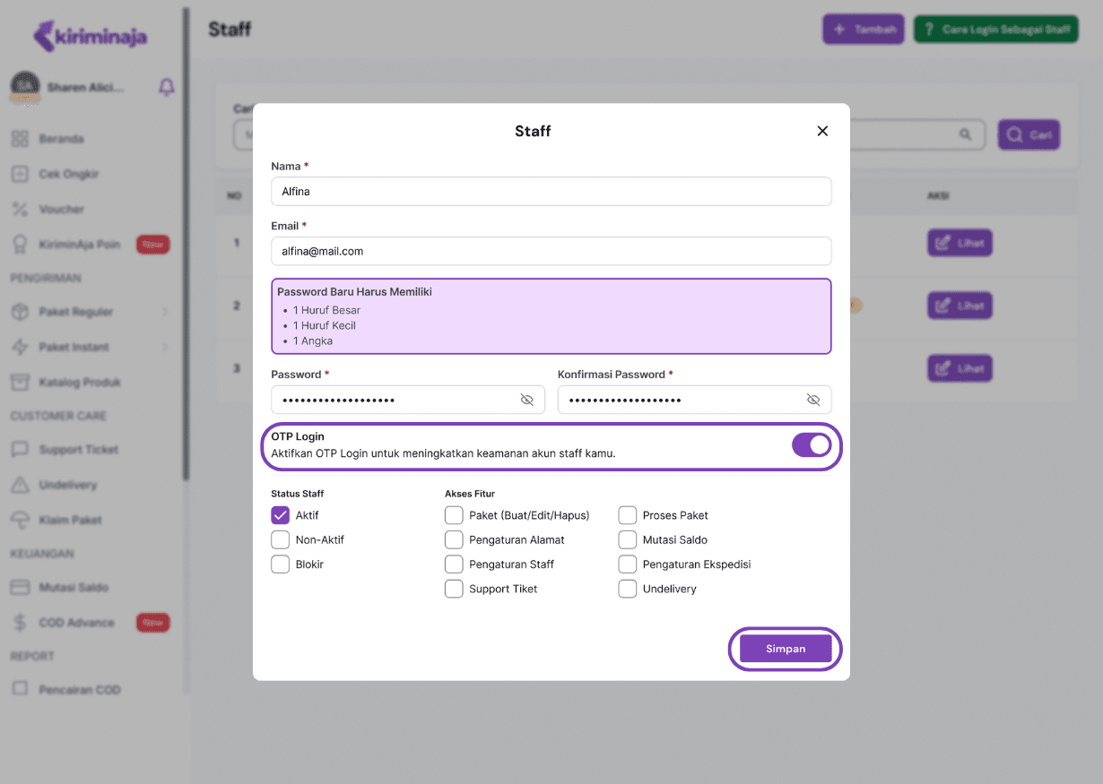Click the Email input field

[x=551, y=251]
